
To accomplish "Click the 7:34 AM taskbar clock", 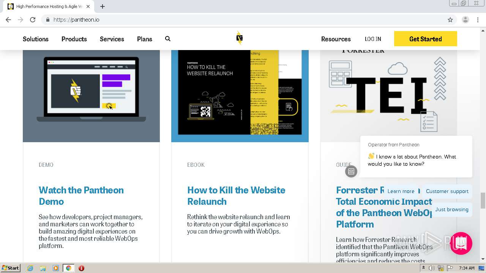I will (467, 268).
